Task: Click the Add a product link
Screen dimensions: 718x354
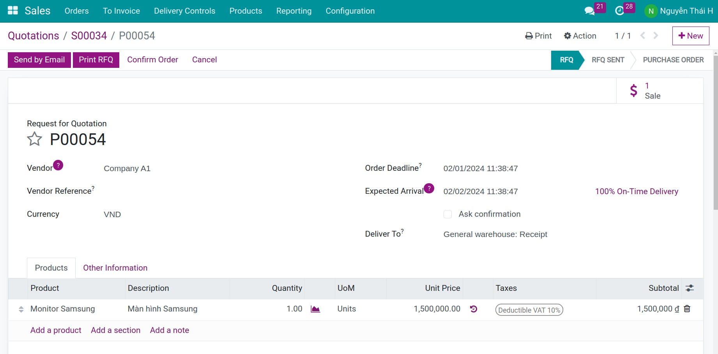Action: (55, 330)
